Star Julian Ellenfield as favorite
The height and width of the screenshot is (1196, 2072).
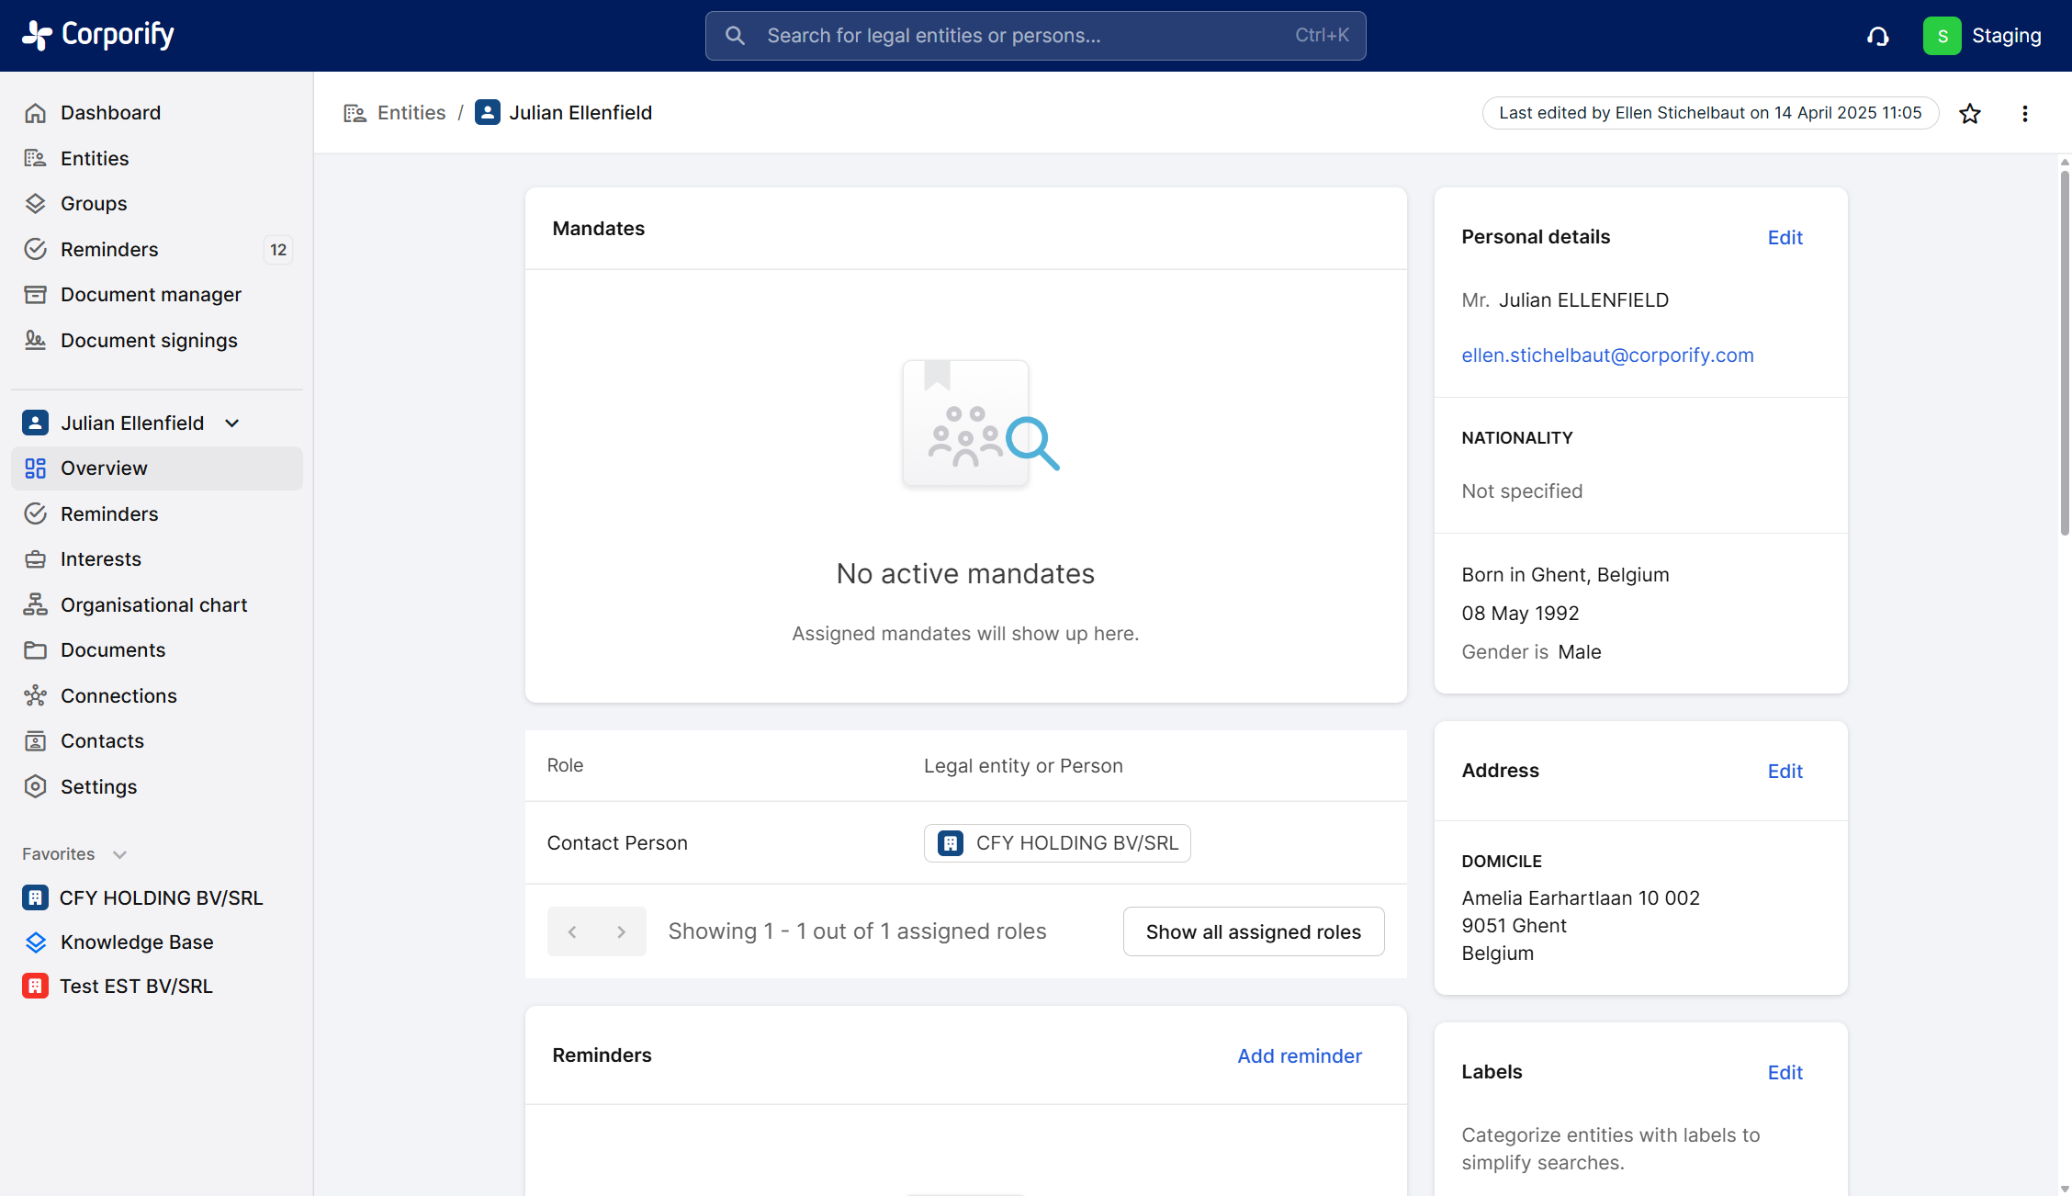[1969, 113]
